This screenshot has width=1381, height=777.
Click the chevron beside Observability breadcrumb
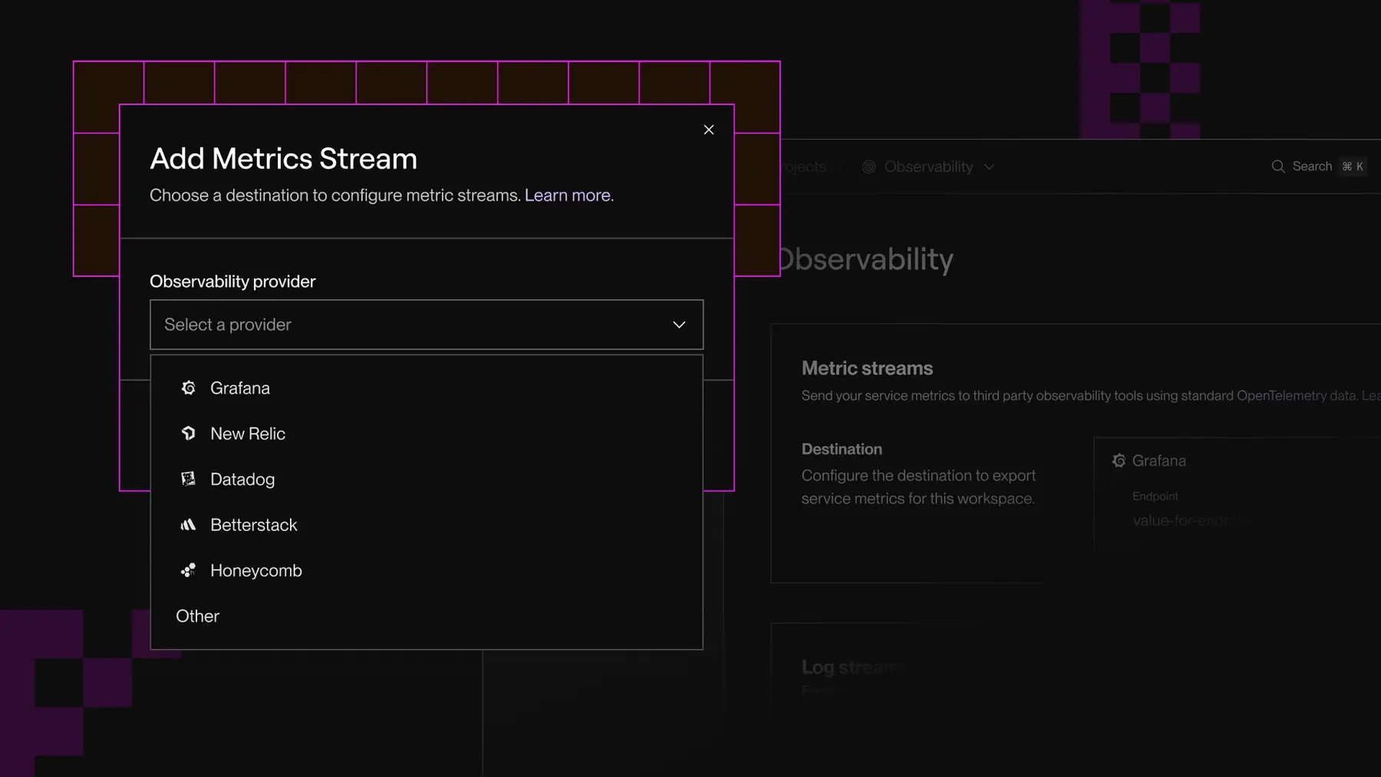(989, 167)
